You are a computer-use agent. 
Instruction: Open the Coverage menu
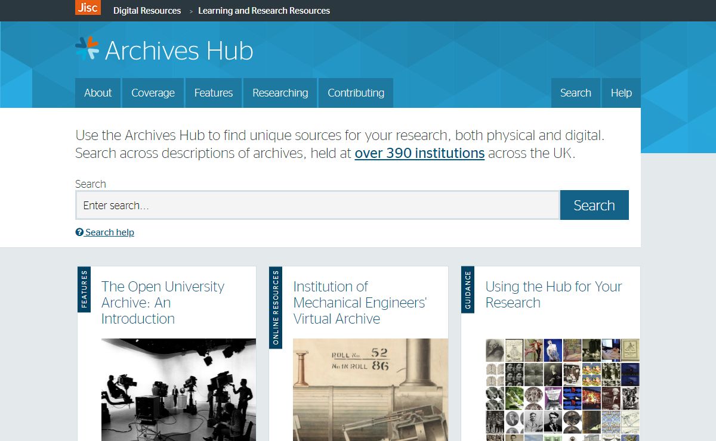153,93
